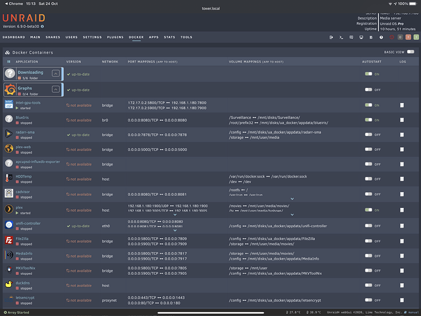Viewport: 421px width, 316px height.
Task: Click the FileZilla container icon
Action: 9,240
